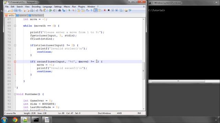
Task: Create a new file from the toolbar
Action: (x=8, y=11)
